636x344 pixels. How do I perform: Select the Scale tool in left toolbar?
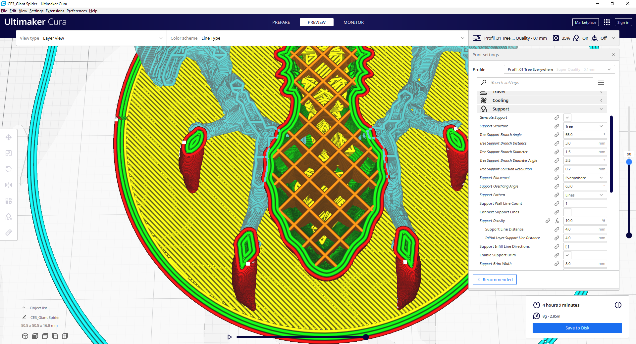pos(9,153)
